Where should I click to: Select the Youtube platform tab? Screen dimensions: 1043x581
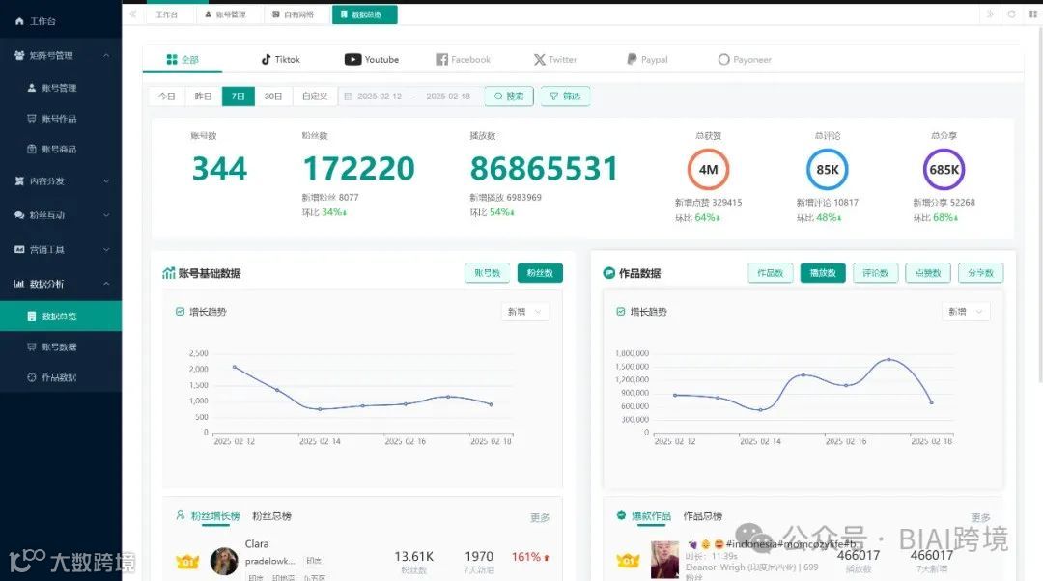[x=372, y=59]
